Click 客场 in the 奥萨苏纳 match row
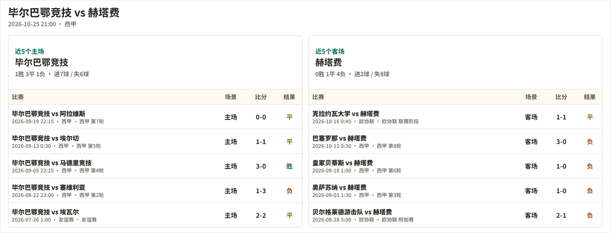This screenshot has height=233, width=611. (x=531, y=191)
